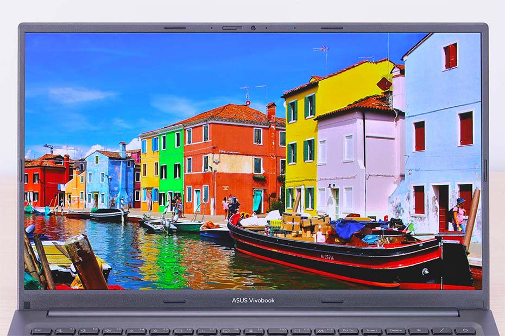Toggle the webcam privacy shutter slider
The width and height of the screenshot is (505, 336).
click(232, 28)
